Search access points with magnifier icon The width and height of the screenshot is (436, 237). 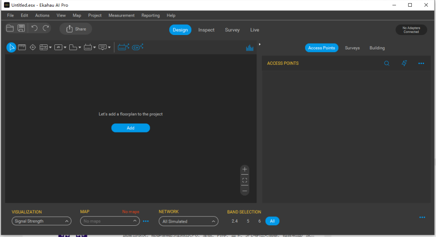pyautogui.click(x=387, y=63)
